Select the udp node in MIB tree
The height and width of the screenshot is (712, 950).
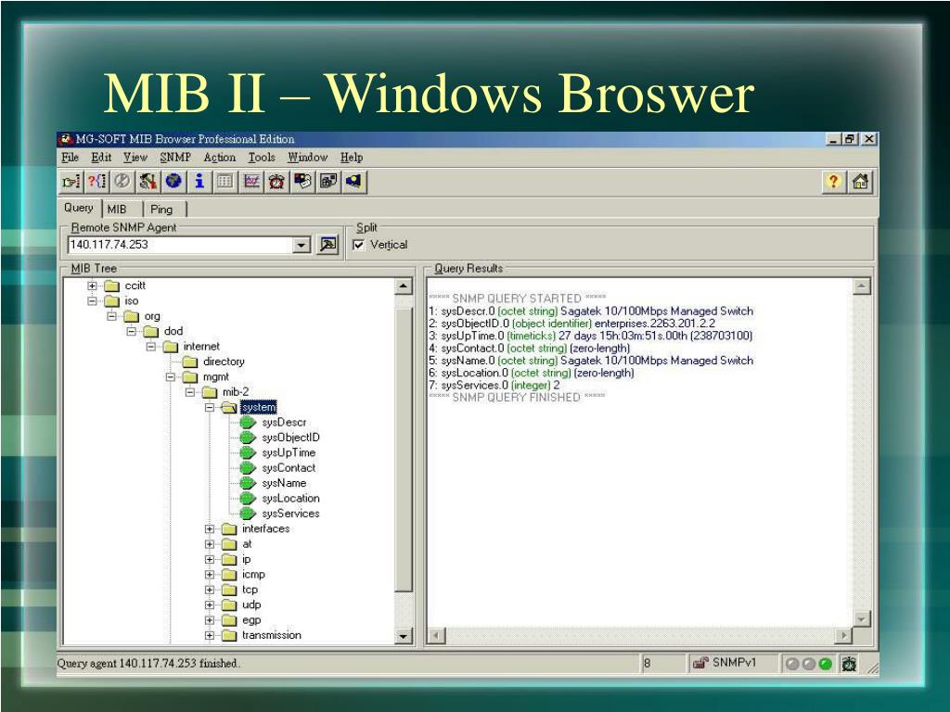point(251,604)
